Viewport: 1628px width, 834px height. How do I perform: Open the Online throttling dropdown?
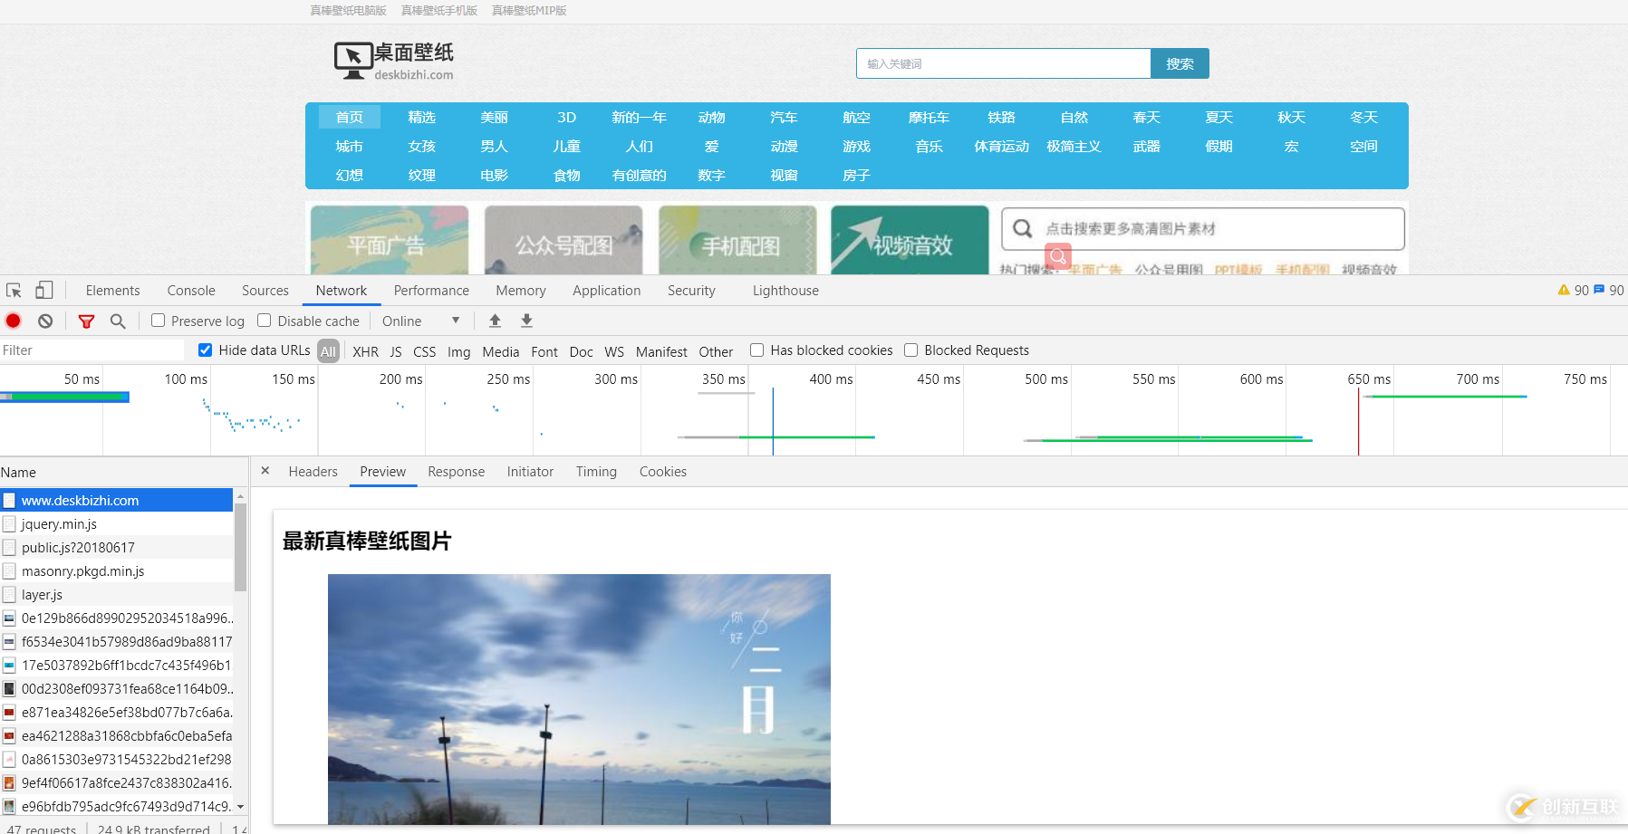pyautogui.click(x=421, y=321)
